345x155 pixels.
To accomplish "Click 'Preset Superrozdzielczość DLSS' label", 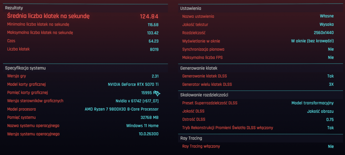I will pyautogui.click(x=210, y=103).
